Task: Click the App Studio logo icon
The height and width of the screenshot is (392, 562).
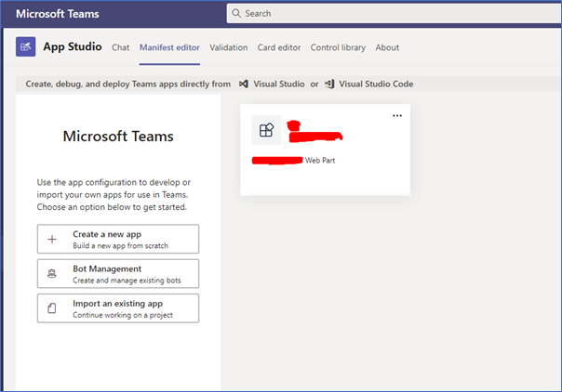Action: tap(25, 46)
